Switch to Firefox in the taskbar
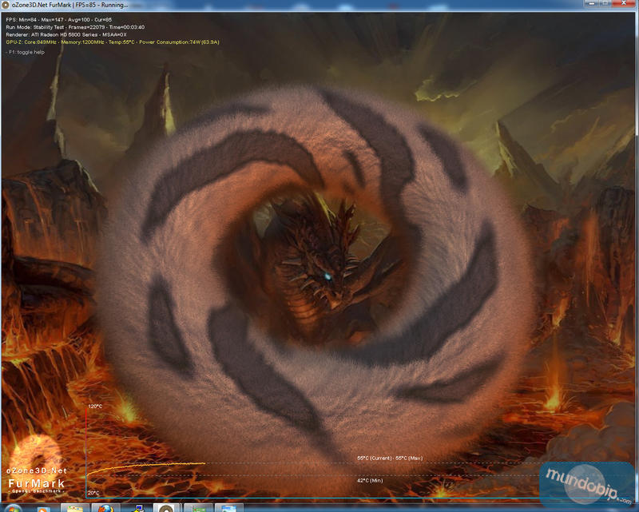Screen dimensions: 639x512 (105, 508)
